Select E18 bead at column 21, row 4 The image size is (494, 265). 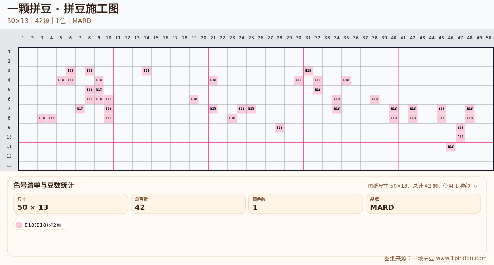click(x=213, y=81)
